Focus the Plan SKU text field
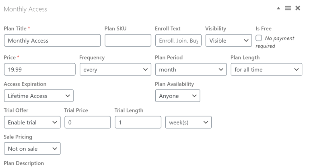Screen dimensions: 309x167 click(x=128, y=41)
